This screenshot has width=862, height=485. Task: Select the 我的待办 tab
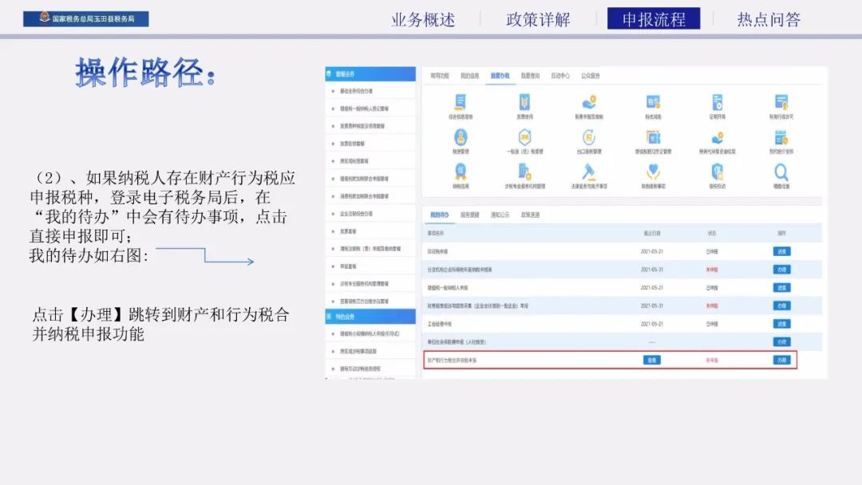[439, 215]
